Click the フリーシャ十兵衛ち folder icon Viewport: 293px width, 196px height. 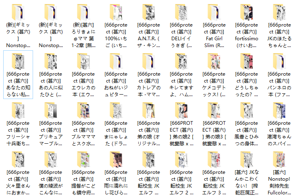click(x=18, y=111)
